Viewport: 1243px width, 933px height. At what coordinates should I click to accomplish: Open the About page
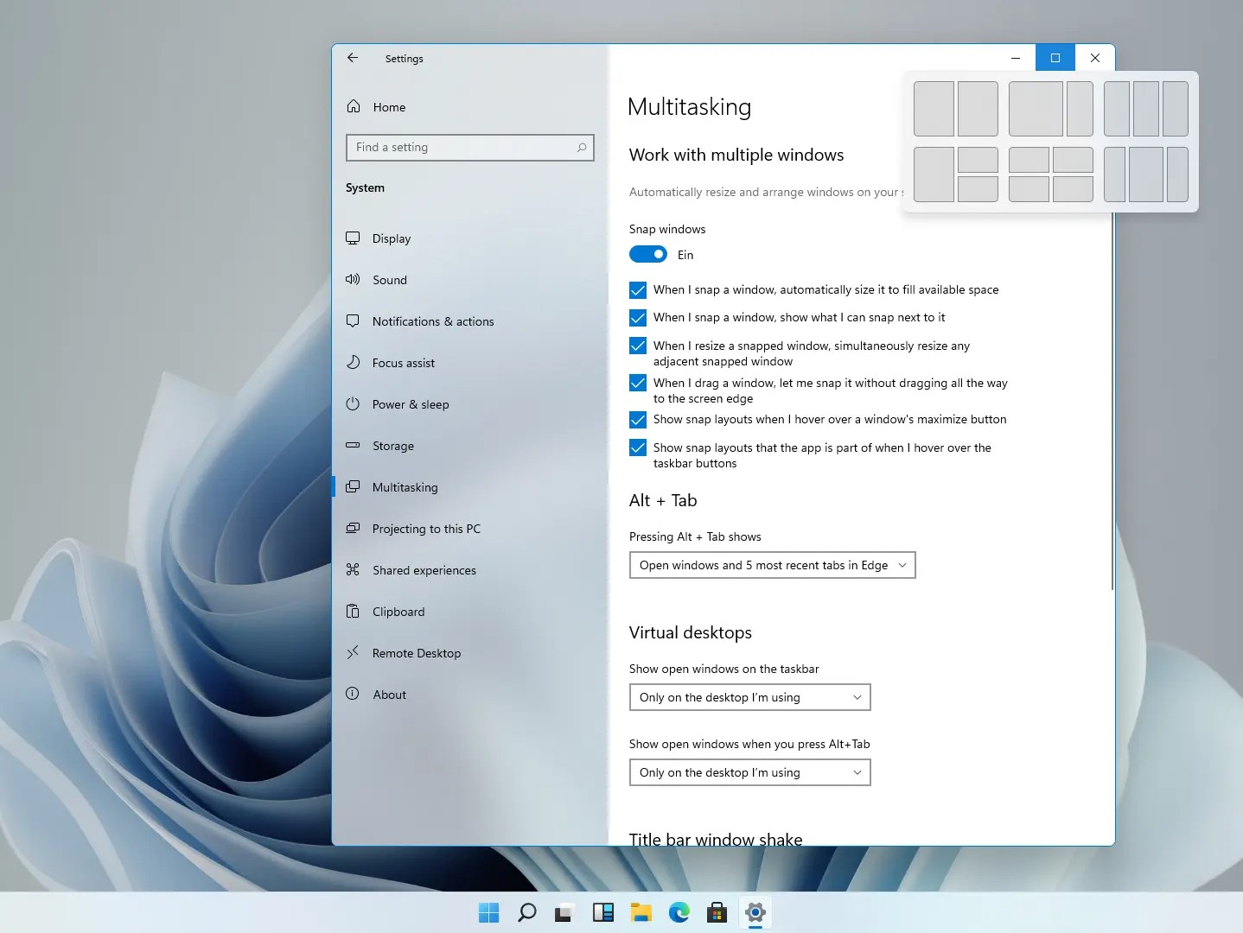(x=389, y=695)
